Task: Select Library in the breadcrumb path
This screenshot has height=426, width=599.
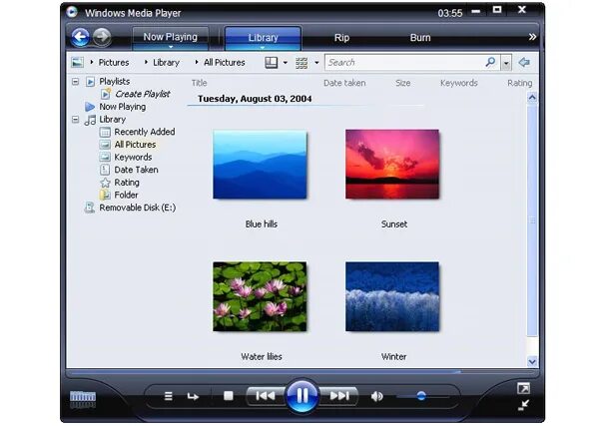Action: coord(166,62)
